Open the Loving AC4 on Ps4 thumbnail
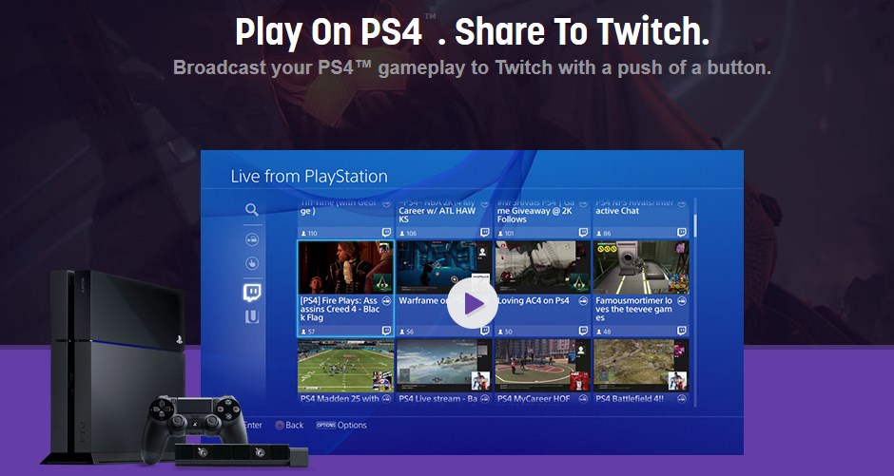 point(543,267)
